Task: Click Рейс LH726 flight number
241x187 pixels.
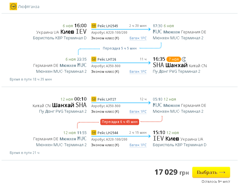Action: coord(107,59)
